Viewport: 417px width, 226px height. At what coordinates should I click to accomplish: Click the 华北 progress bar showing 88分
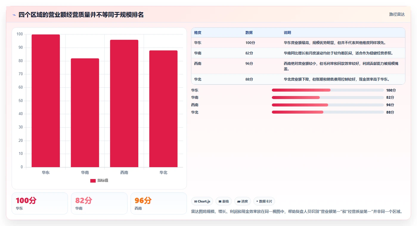328,112
